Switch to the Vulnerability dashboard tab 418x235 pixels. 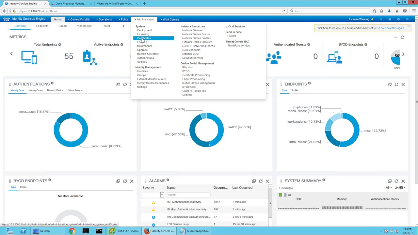click(x=84, y=26)
